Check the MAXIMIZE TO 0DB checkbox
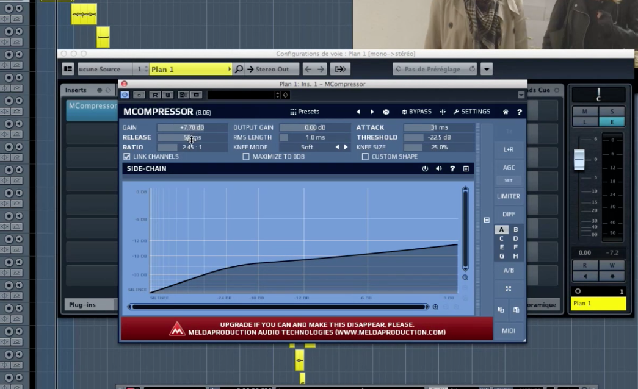The height and width of the screenshot is (389, 638). click(x=246, y=157)
